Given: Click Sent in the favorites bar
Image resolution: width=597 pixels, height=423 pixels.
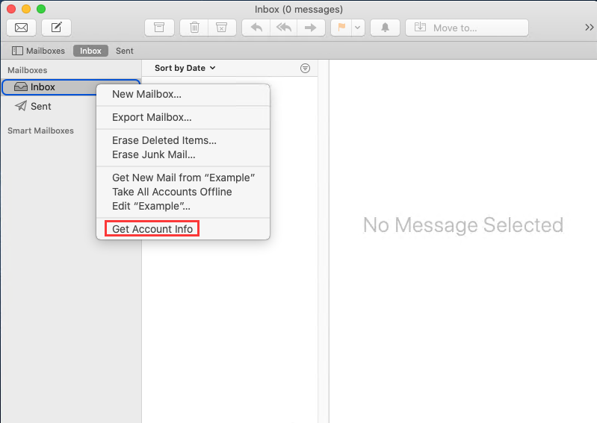Looking at the screenshot, I should coord(124,51).
